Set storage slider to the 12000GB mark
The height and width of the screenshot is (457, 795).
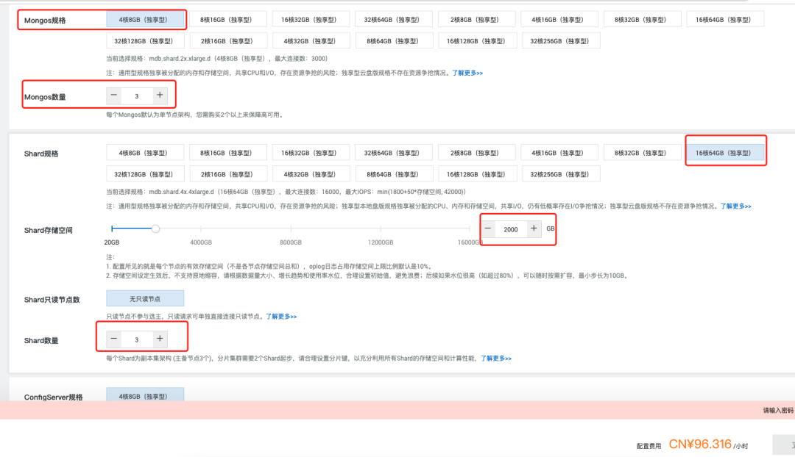pyautogui.click(x=381, y=228)
